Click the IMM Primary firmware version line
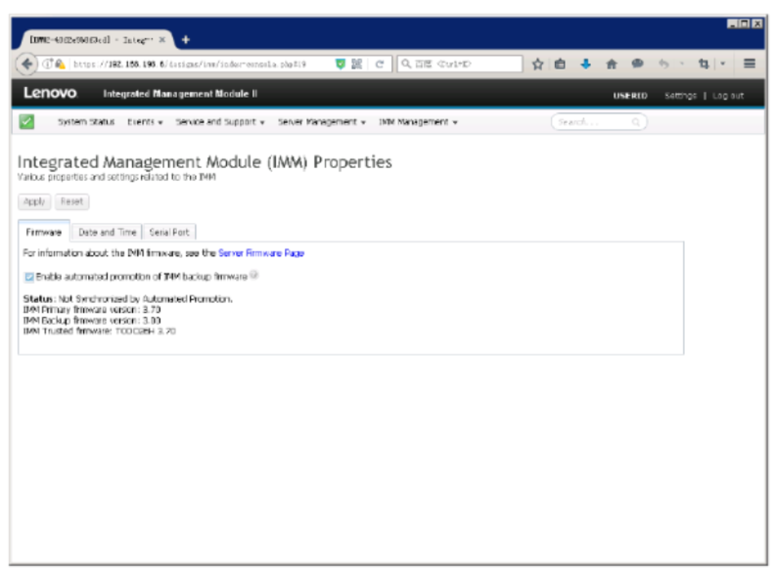Viewport: 777px width, 569px height. click(92, 310)
